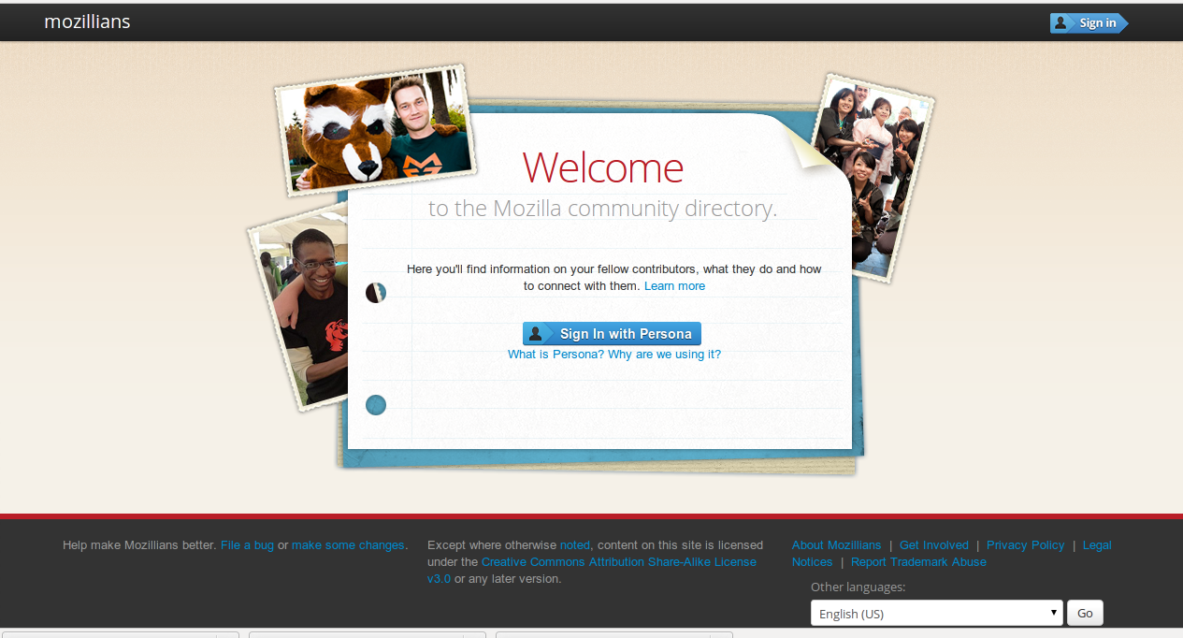Click the Sign In with Persona button
This screenshot has height=638, width=1183.
tap(612, 334)
